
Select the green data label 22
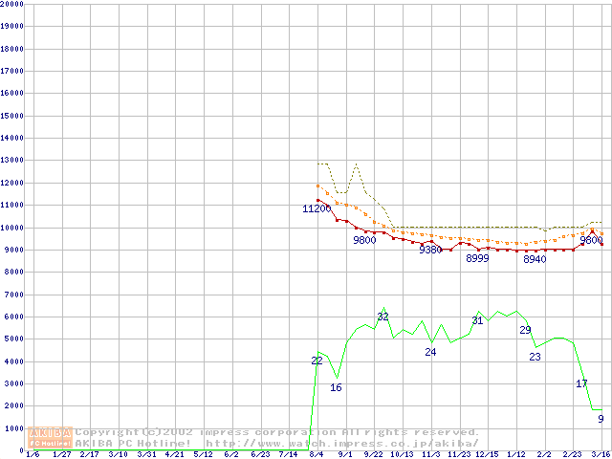317,361
